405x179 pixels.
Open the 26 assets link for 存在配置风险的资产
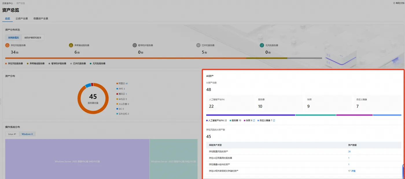click(x=349, y=152)
